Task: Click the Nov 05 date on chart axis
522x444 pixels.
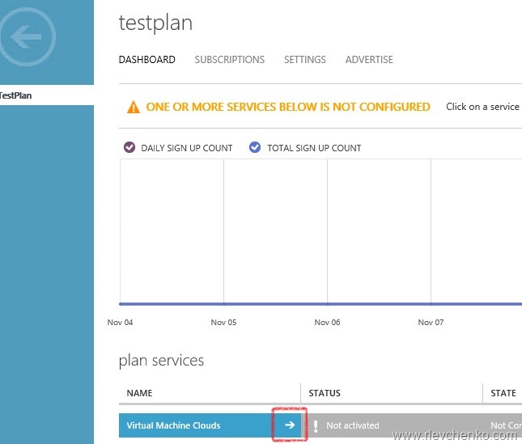Action: click(x=223, y=322)
